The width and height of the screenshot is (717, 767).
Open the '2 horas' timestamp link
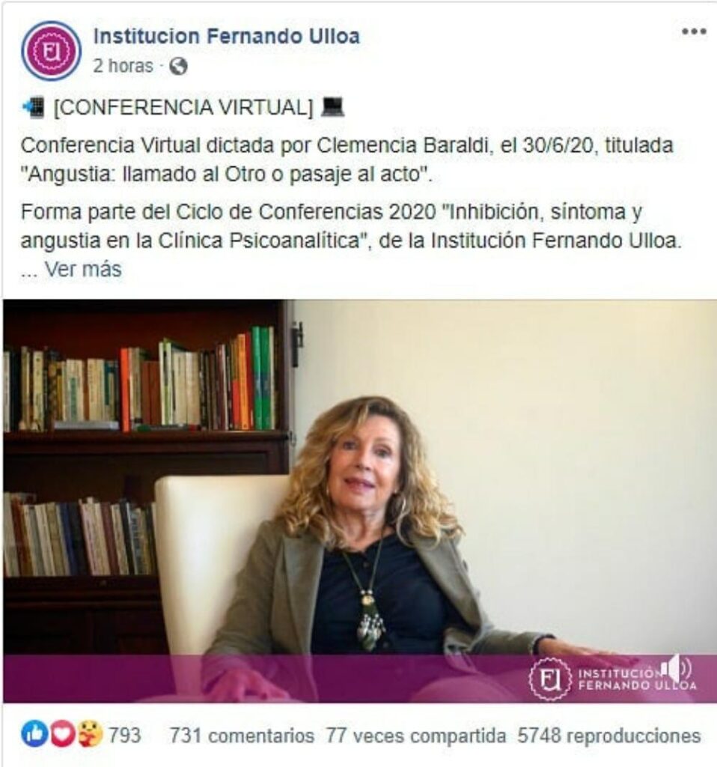click(x=123, y=66)
